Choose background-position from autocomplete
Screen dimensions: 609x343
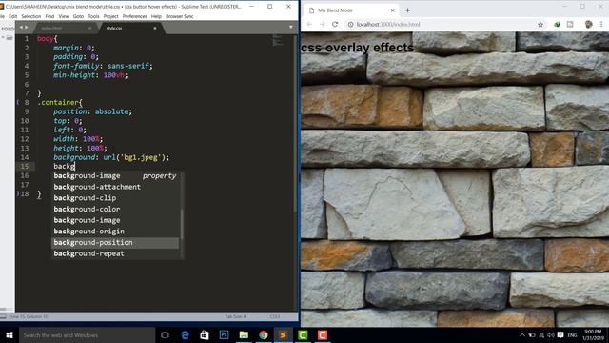(x=115, y=242)
